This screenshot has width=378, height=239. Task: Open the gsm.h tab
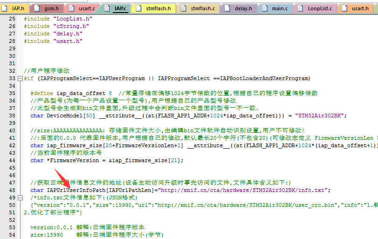pyautogui.click(x=48, y=8)
